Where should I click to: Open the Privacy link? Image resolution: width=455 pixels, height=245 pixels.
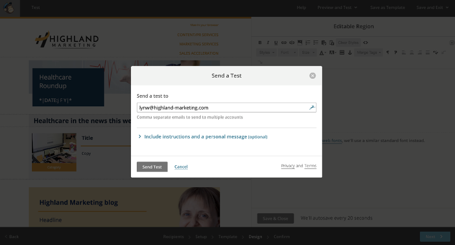tap(288, 166)
